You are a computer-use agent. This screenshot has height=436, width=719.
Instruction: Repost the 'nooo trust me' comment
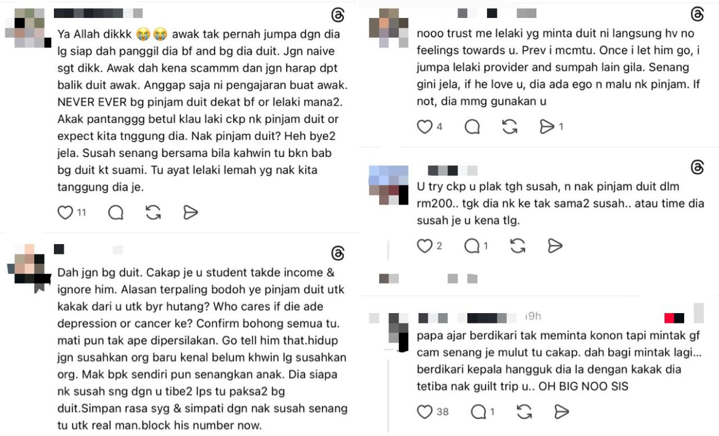click(510, 126)
